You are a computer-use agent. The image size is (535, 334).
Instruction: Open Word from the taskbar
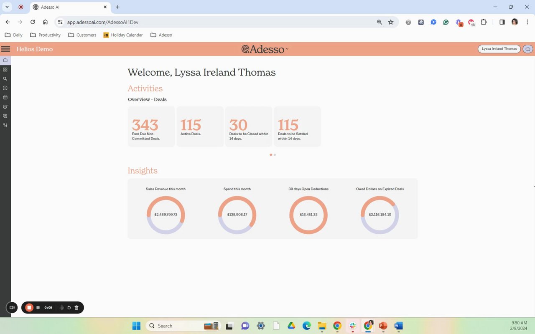(x=398, y=326)
